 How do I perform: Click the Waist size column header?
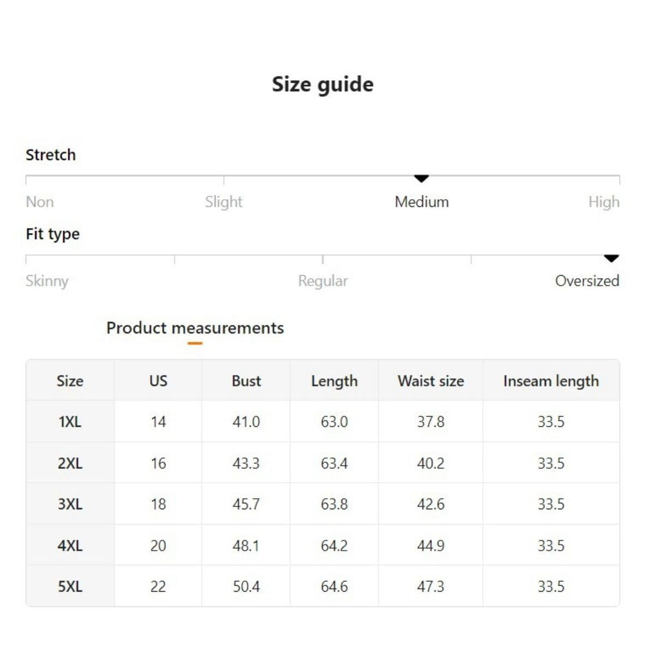431,381
